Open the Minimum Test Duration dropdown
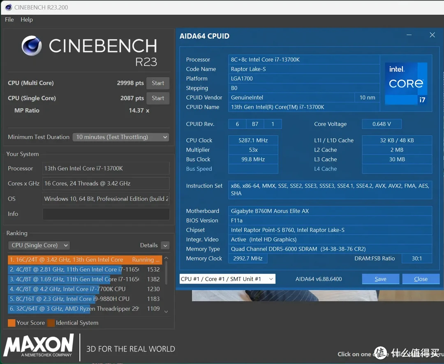The height and width of the screenshot is (364, 444). click(x=121, y=137)
